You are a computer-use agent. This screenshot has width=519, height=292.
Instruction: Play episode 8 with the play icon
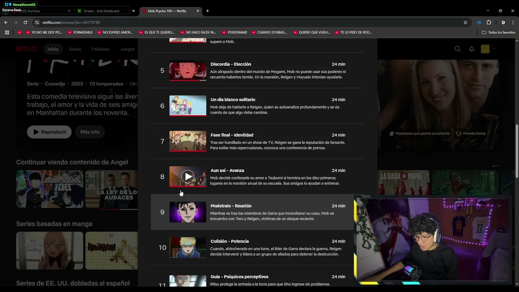(187, 176)
